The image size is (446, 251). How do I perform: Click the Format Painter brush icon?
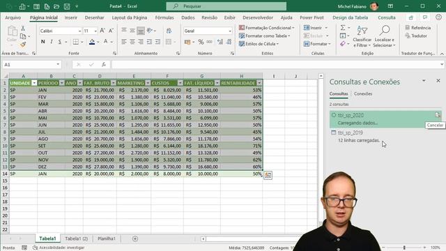(x=23, y=45)
